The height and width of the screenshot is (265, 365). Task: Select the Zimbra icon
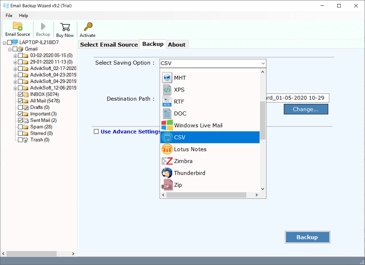167,161
